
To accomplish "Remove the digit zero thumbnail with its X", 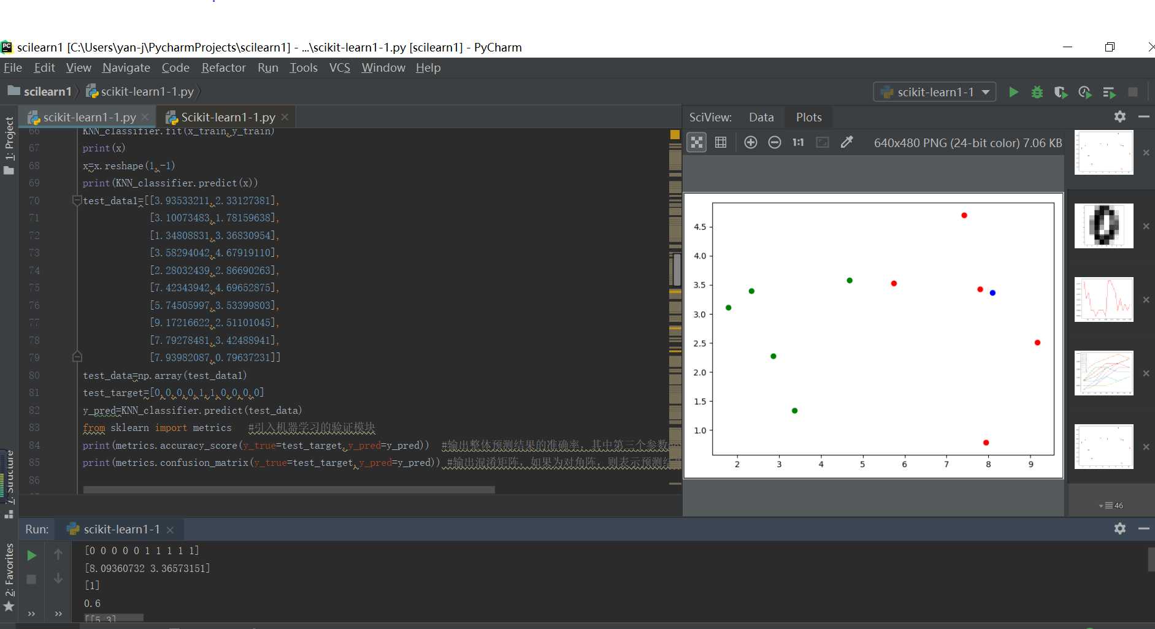I will (1146, 226).
